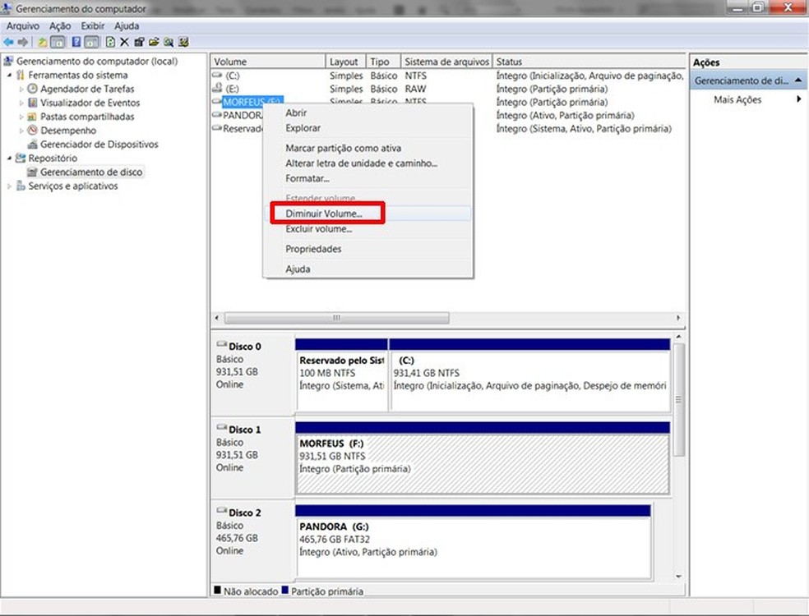The image size is (809, 616).
Task: Open the Arquivo menu
Action: click(23, 25)
